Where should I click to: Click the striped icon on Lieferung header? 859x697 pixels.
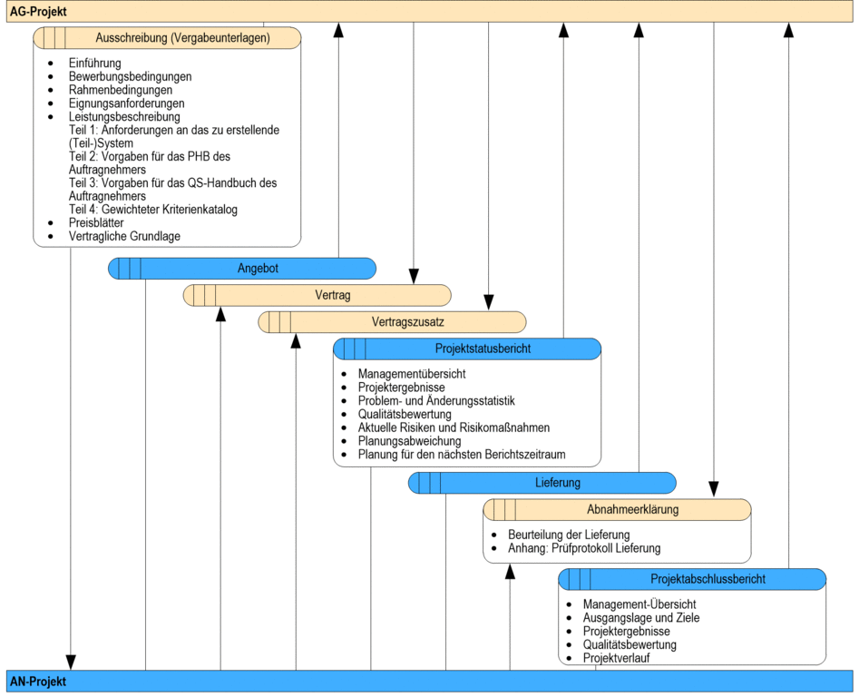click(430, 483)
